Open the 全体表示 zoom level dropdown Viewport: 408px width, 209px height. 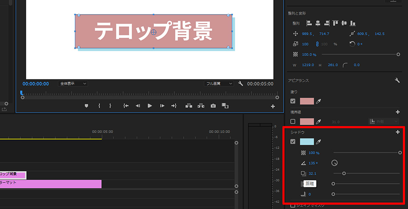click(x=73, y=84)
